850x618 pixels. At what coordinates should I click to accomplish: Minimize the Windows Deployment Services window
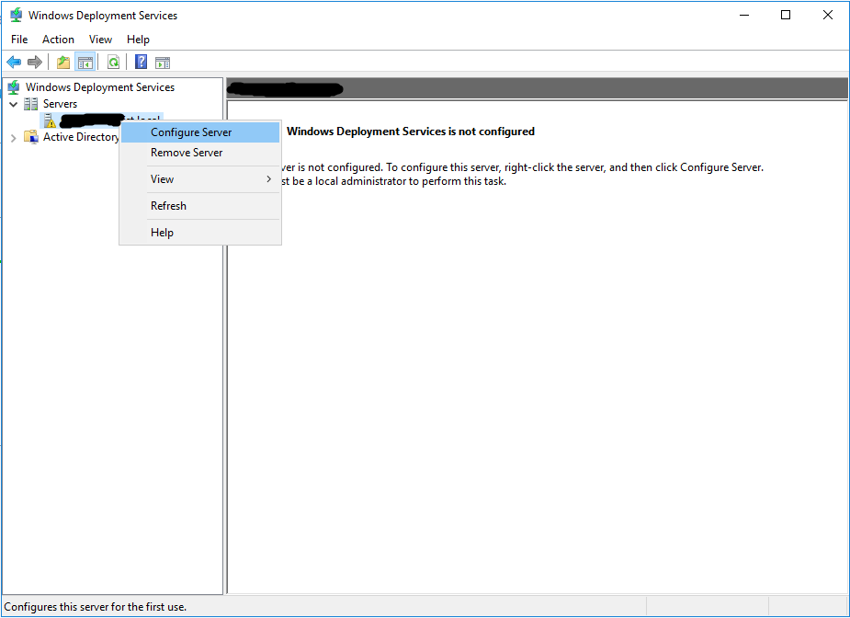point(744,16)
